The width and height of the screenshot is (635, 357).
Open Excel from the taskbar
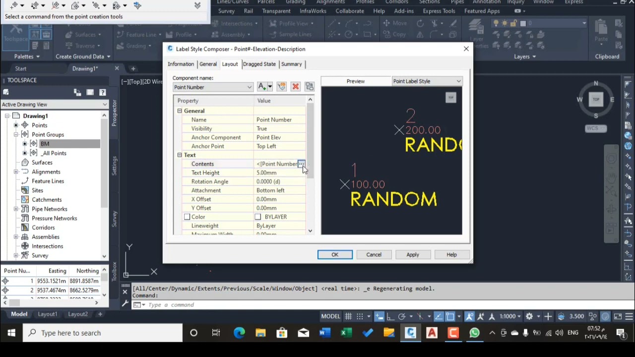[346, 333]
